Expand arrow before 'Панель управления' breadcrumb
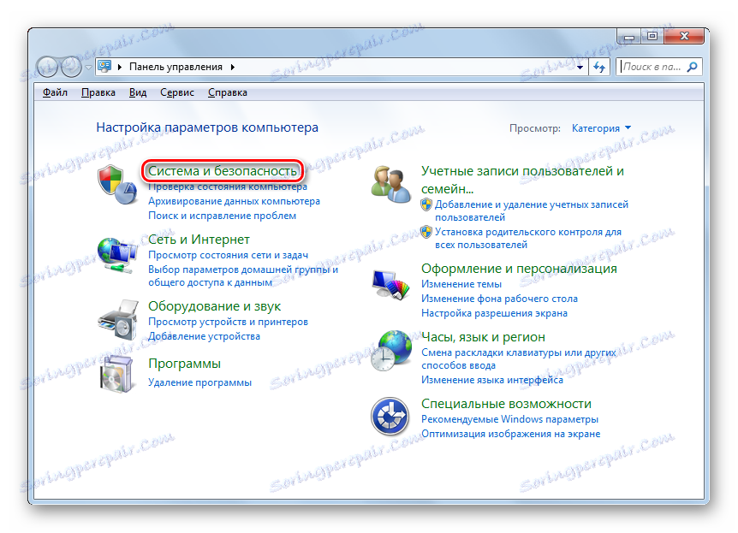The height and width of the screenshot is (533, 738). coord(120,67)
